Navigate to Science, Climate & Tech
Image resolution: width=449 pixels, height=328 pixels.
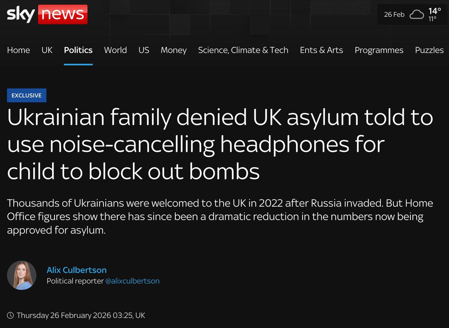coord(243,50)
